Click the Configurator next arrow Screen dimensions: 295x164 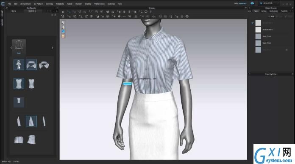(52, 48)
